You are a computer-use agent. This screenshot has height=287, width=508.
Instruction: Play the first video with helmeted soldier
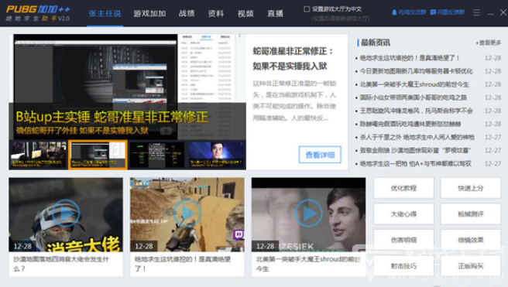(x=66, y=214)
